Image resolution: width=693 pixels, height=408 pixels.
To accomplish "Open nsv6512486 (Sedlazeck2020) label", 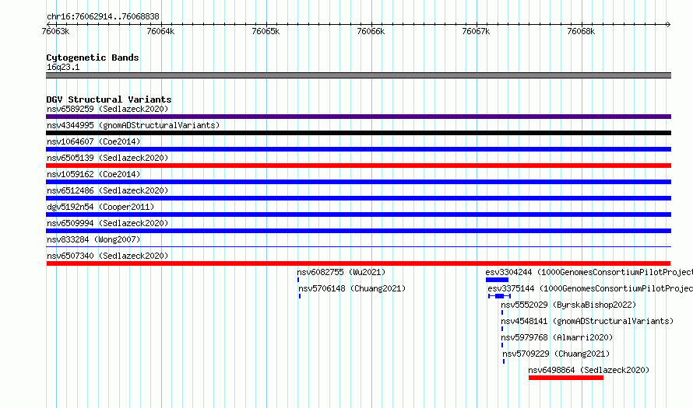I will [107, 190].
